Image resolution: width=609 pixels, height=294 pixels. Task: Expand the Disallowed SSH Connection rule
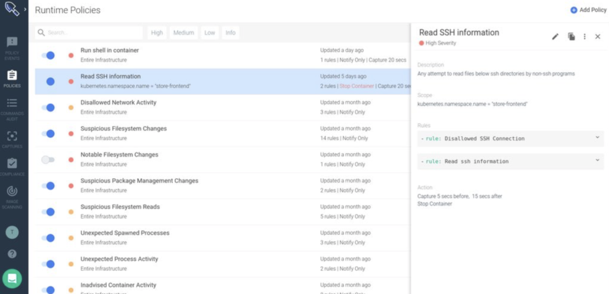[x=597, y=138]
